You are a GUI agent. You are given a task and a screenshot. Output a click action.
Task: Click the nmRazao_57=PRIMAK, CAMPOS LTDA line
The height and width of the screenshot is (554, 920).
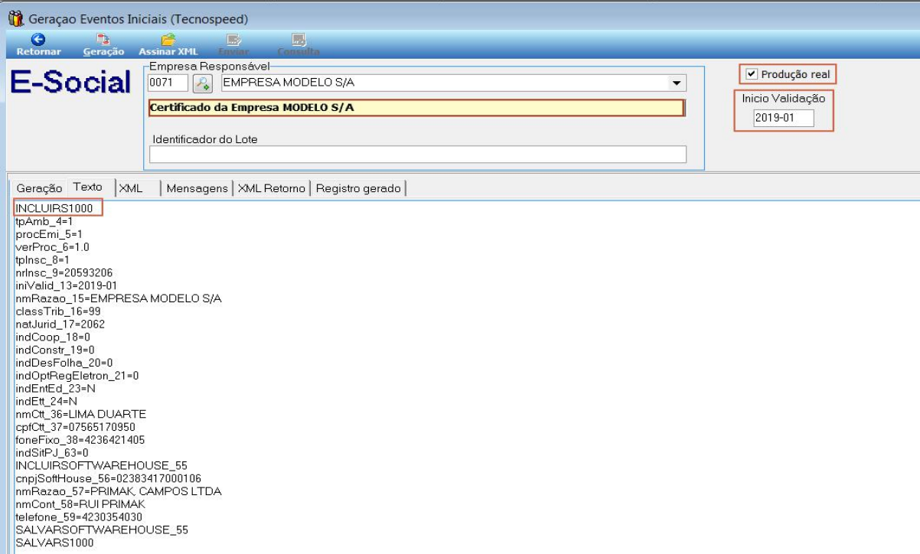point(119,491)
